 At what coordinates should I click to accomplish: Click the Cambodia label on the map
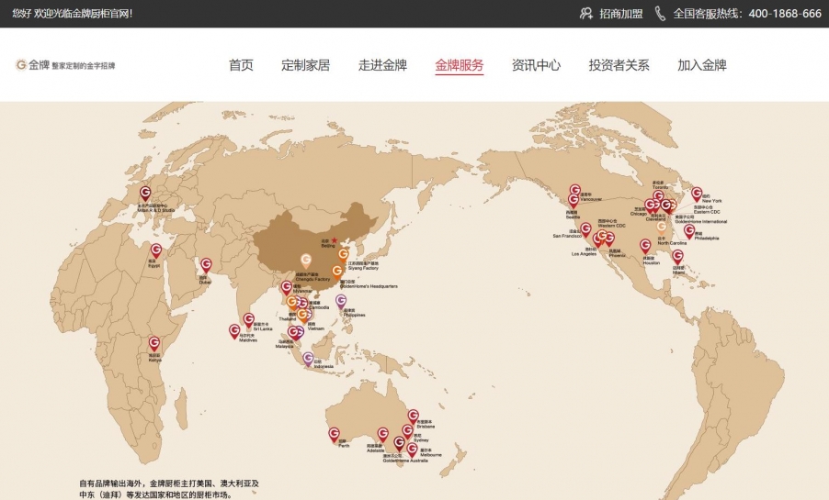click(319, 307)
